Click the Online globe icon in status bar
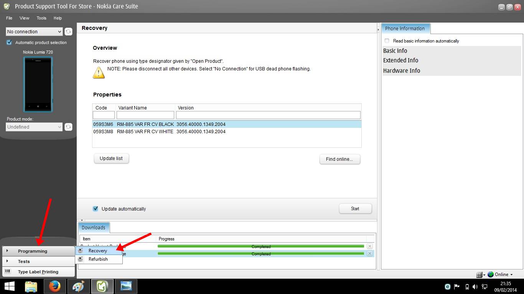The height and width of the screenshot is (294, 524). coord(491,274)
